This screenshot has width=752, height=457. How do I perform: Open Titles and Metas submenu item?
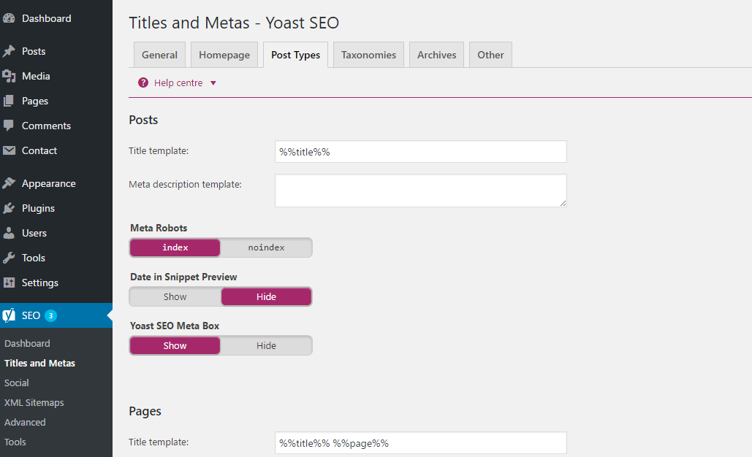[39, 363]
